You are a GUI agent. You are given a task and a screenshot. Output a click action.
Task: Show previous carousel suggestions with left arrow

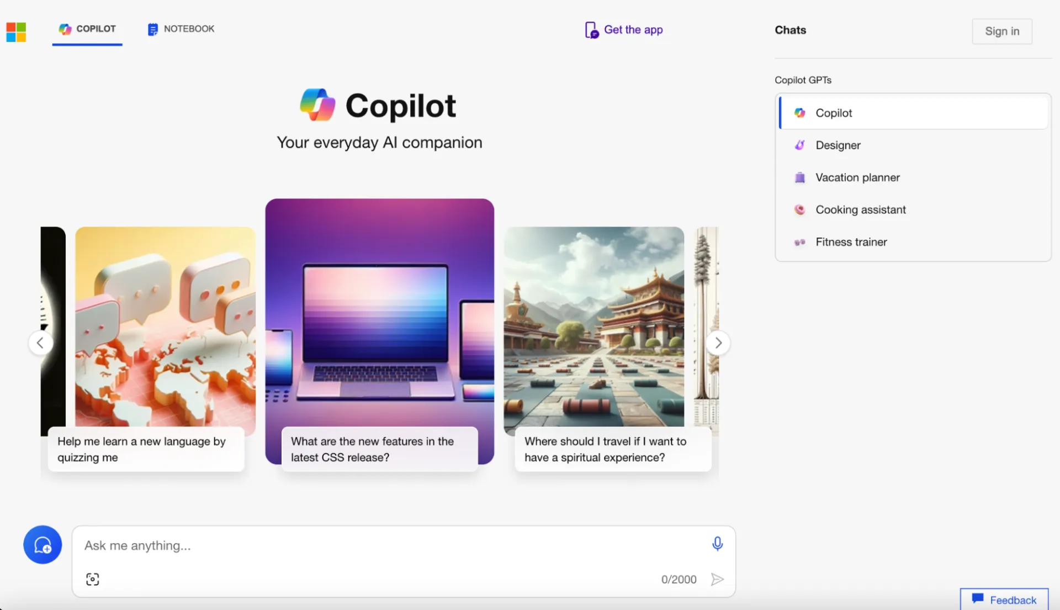(x=40, y=343)
